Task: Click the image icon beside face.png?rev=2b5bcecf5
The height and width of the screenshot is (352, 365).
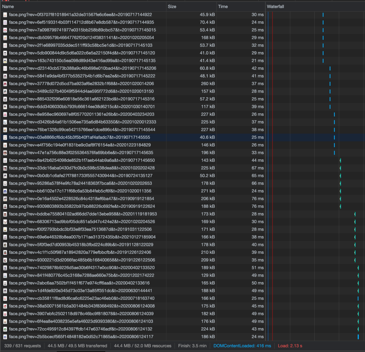Action: (x=5, y=337)
